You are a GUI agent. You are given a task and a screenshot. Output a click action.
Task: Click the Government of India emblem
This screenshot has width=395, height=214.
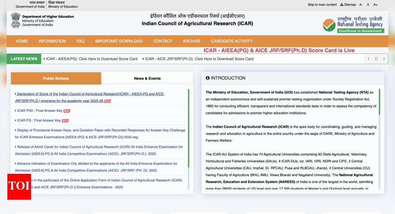16,20
